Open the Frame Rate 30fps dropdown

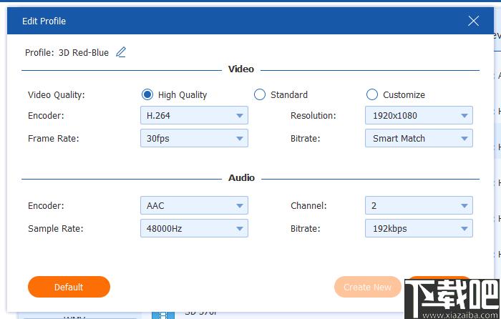(194, 138)
